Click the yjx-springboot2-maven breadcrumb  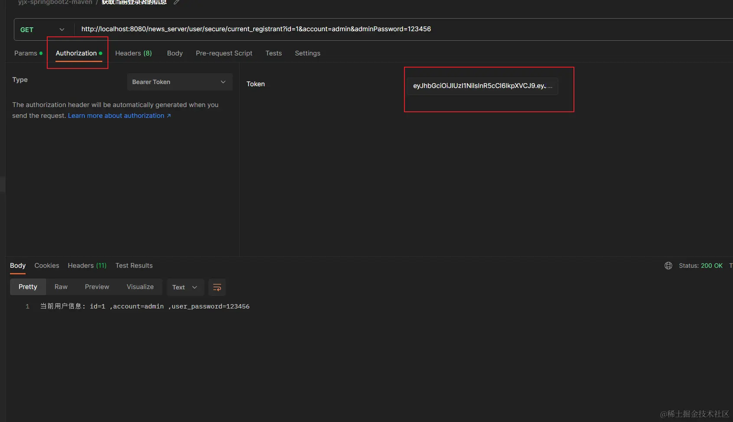pyautogui.click(x=55, y=2)
